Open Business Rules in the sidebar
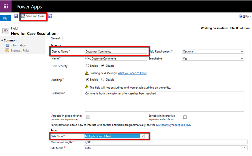The width and height of the screenshot is (252, 156). (19, 50)
